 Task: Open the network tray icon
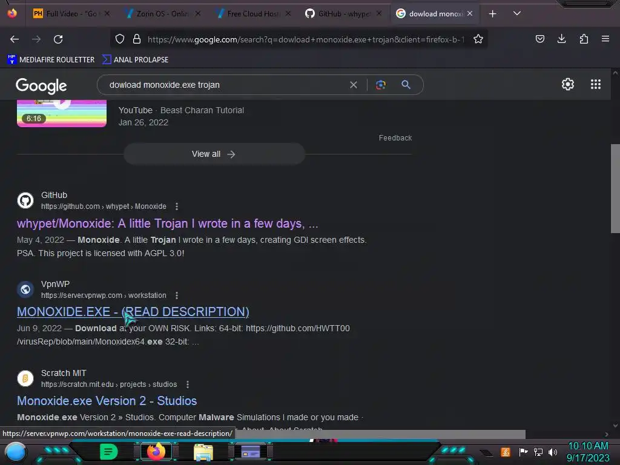coord(538,452)
